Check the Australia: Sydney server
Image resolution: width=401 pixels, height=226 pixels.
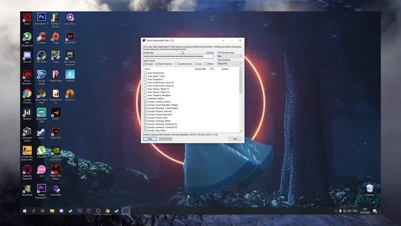[x=145, y=99]
